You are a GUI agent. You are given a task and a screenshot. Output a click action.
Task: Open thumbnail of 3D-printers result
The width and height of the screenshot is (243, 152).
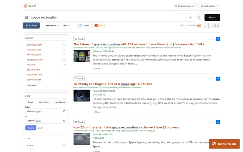click(x=82, y=139)
